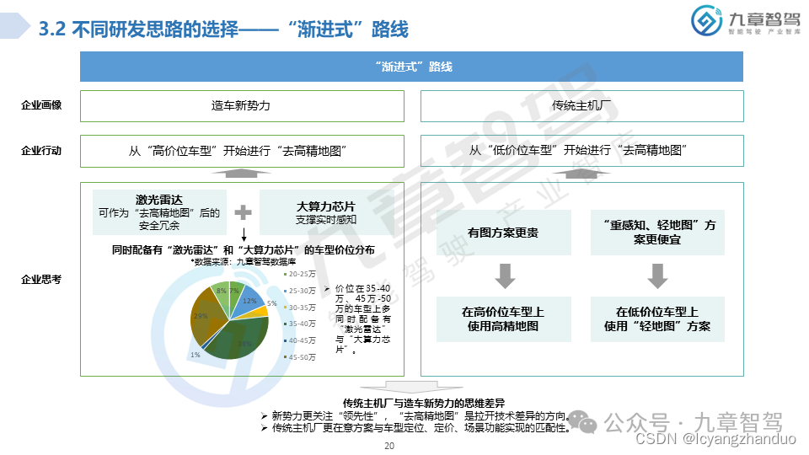Click the up arrow above the 传统主机厂 thinking panel
The width and height of the screenshot is (809, 455).
point(581,174)
